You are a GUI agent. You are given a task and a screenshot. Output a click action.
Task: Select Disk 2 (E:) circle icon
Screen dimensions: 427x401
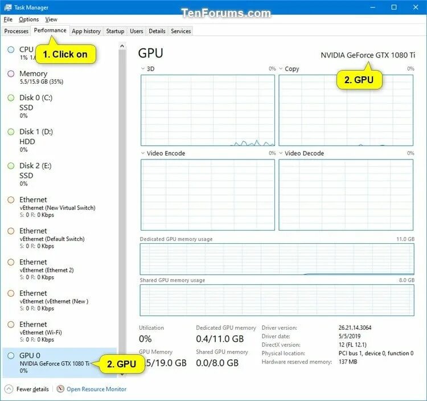(x=11, y=166)
